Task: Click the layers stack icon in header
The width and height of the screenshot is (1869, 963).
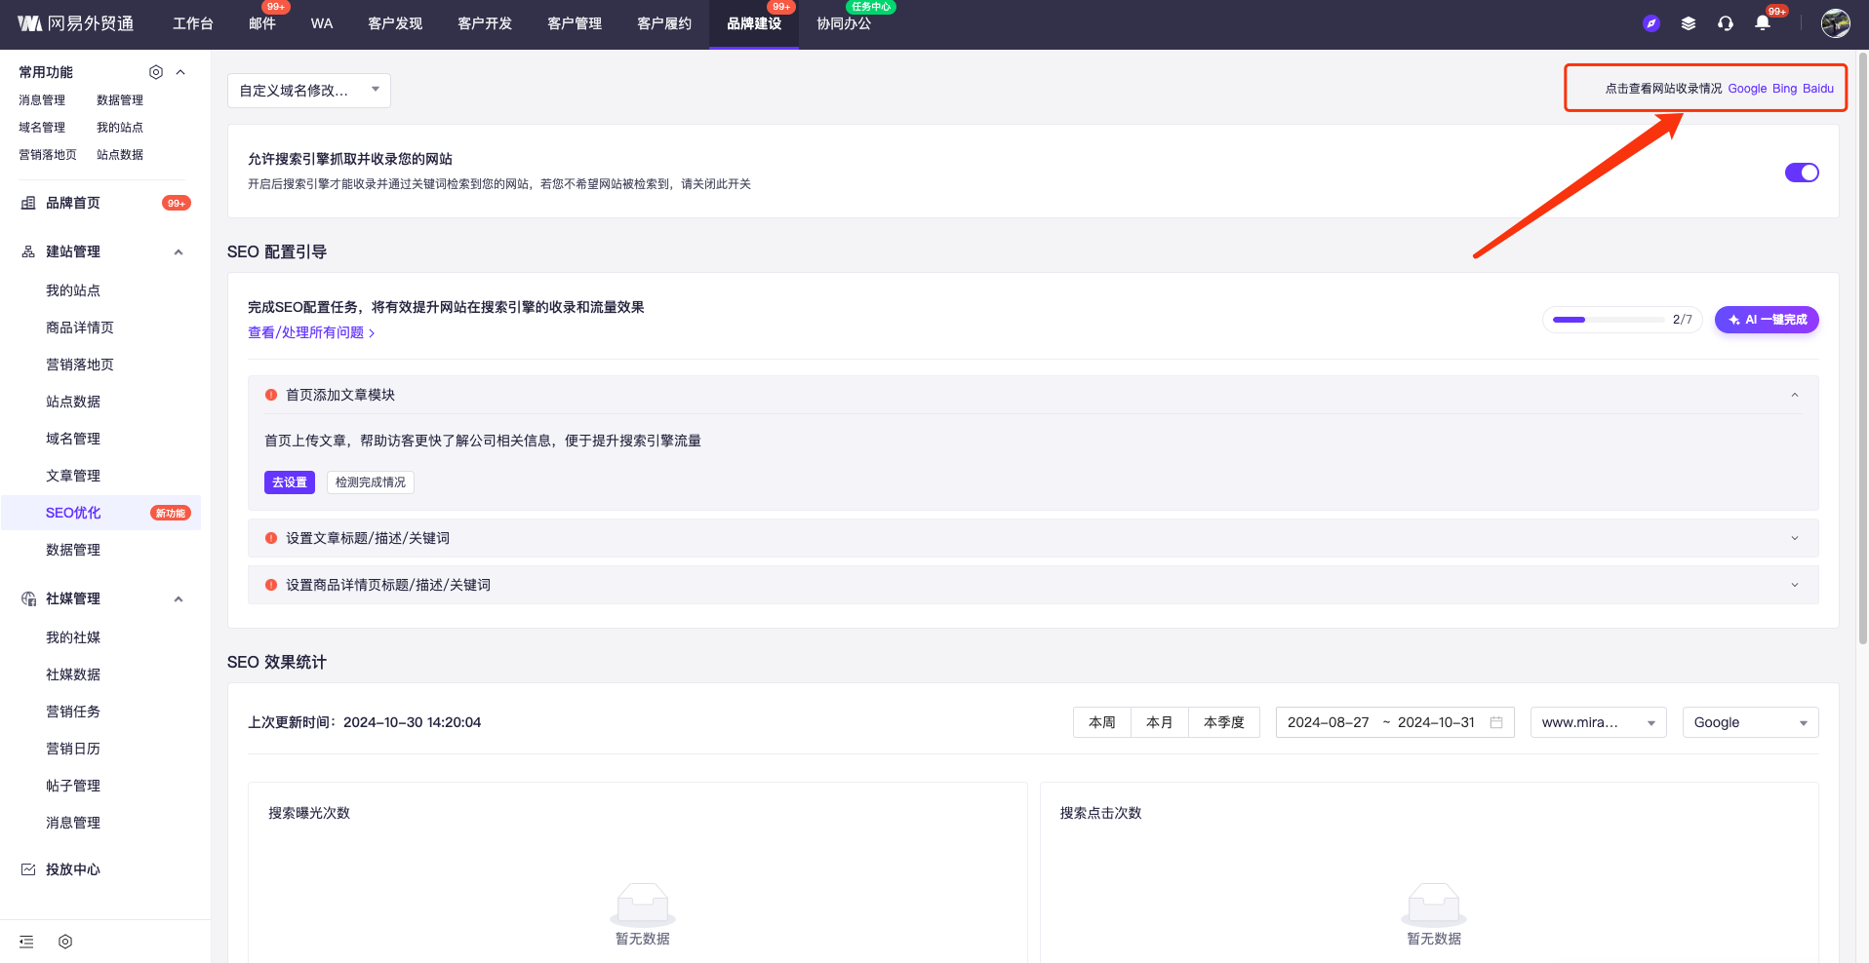Action: [x=1688, y=23]
